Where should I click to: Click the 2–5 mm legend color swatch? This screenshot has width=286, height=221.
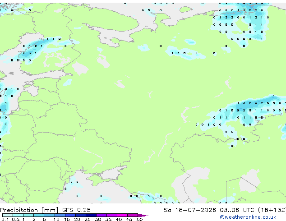pos(39,215)
